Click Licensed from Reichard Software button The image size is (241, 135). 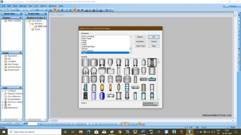click(x=150, y=104)
